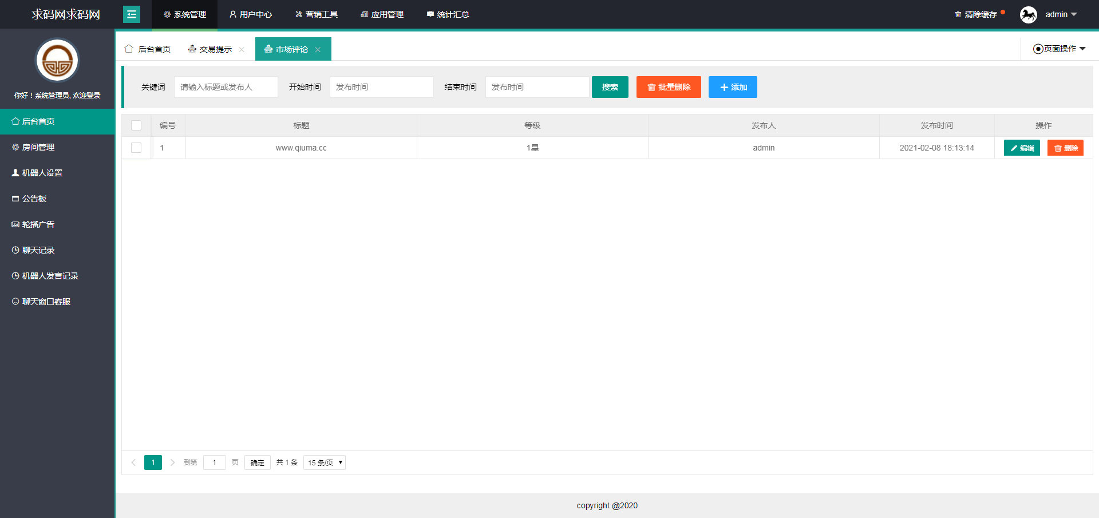Click the green 搜索 button
The image size is (1099, 518).
click(610, 87)
